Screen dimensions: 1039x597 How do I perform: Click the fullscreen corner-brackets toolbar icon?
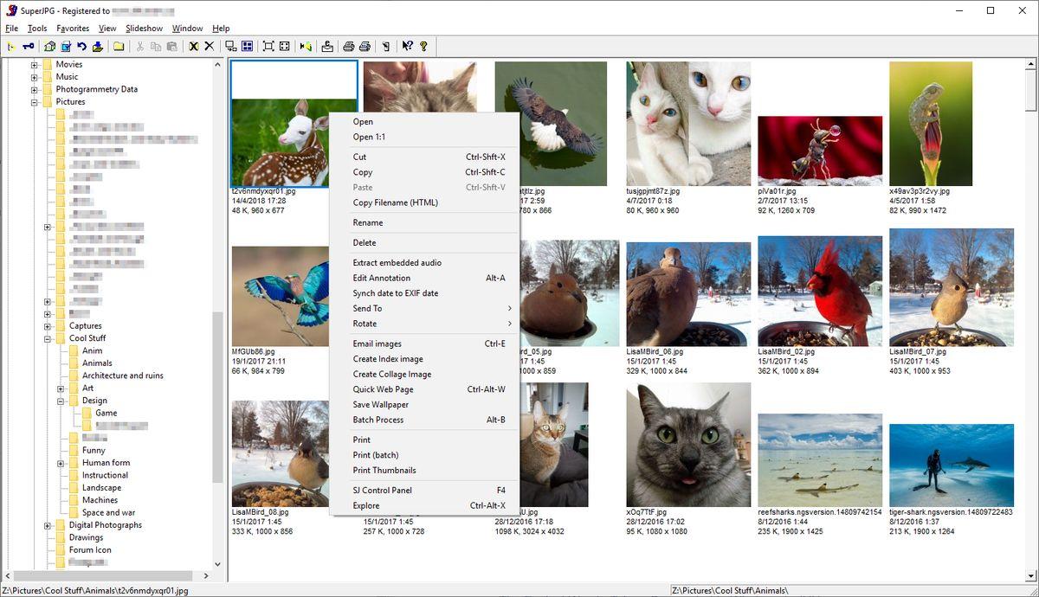pos(268,46)
